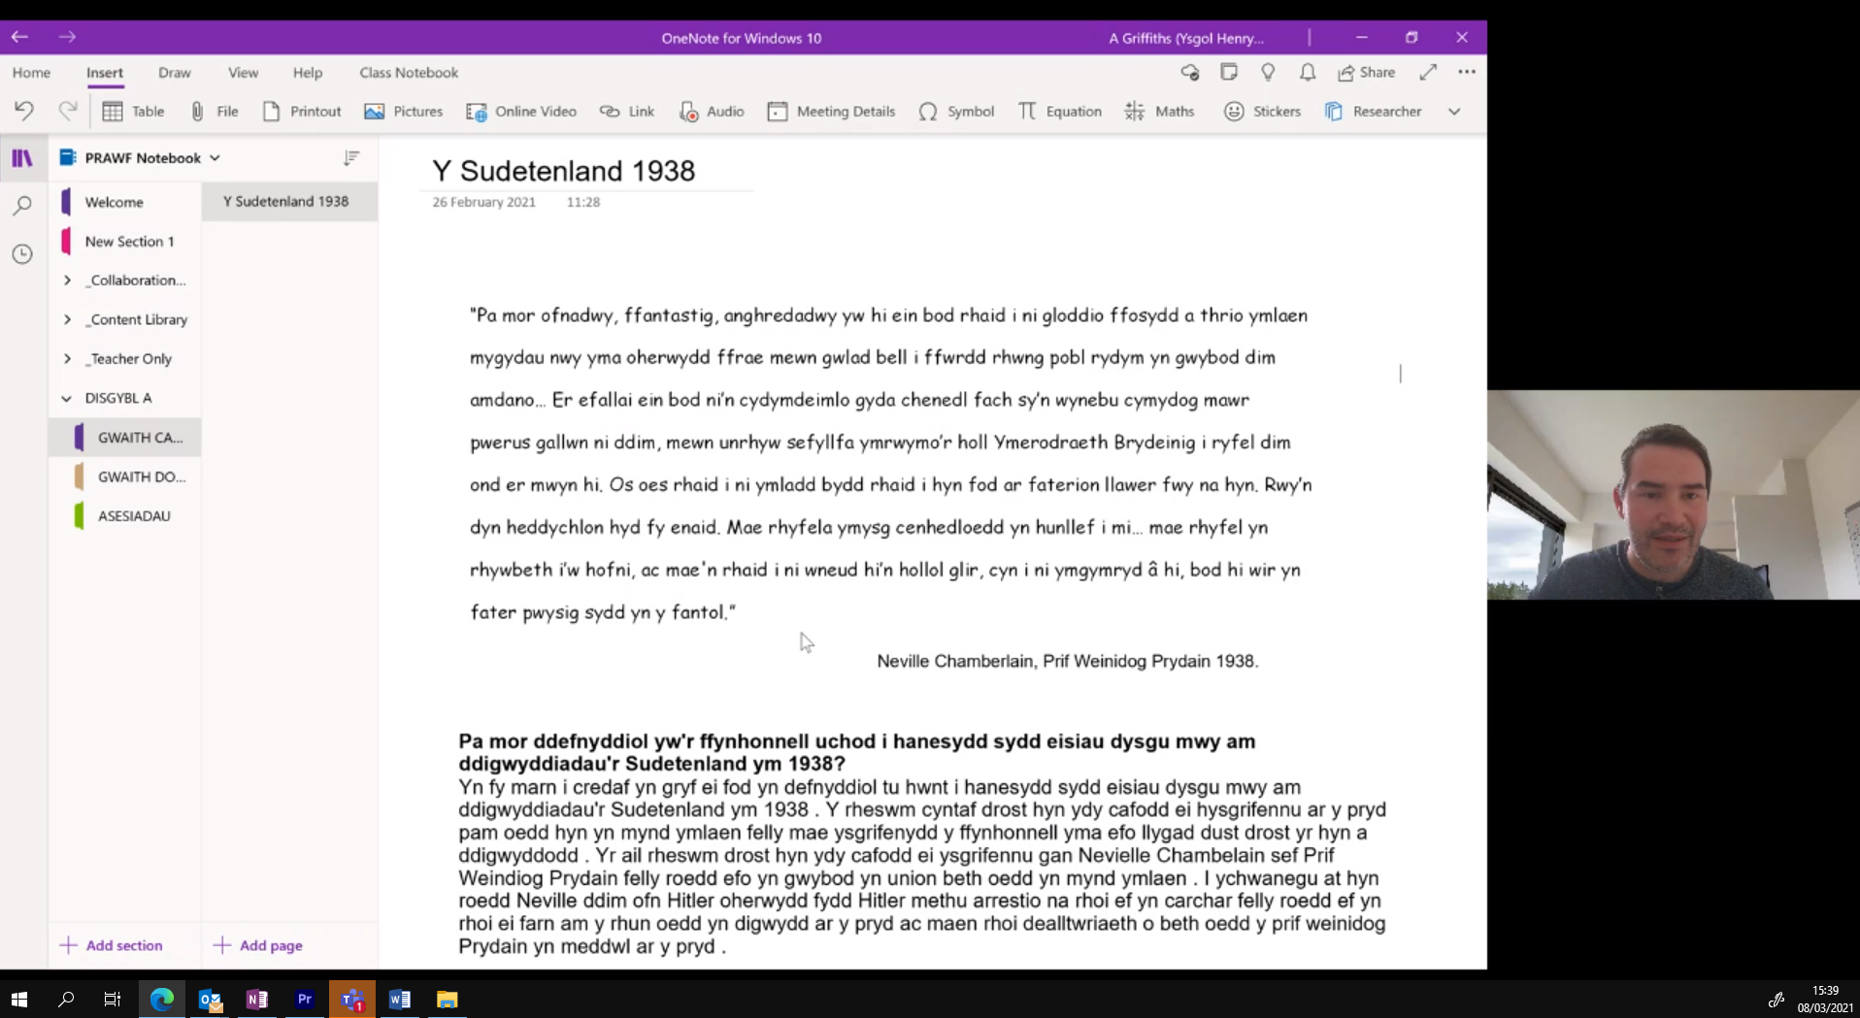Viewport: 1860px width, 1018px height.
Task: Open Stickers panel
Action: (x=1262, y=112)
